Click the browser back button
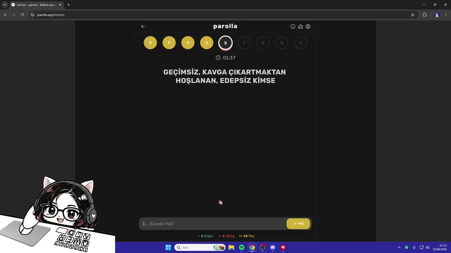The image size is (451, 253). click(5, 15)
